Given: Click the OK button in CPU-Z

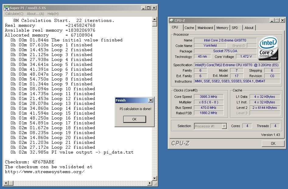Looking at the screenshot, I should tap(273, 143).
